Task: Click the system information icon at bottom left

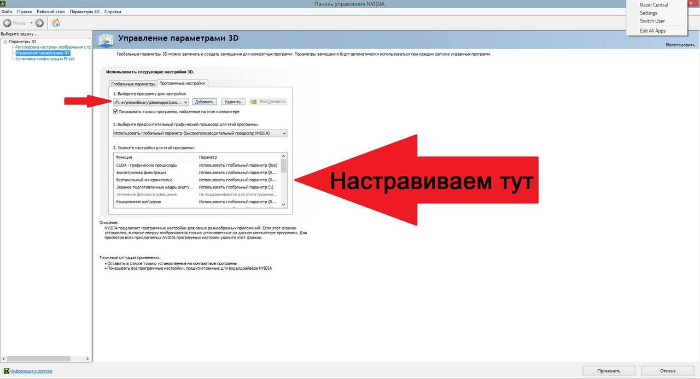Action: click(x=6, y=371)
